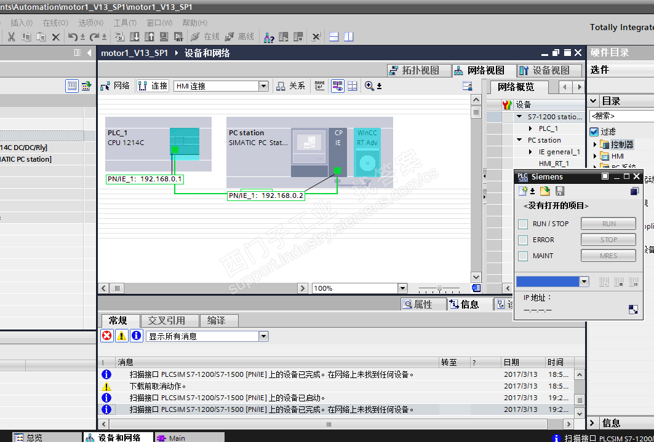Toggle the 关系 relations mode button
654x442 pixels.
click(291, 86)
